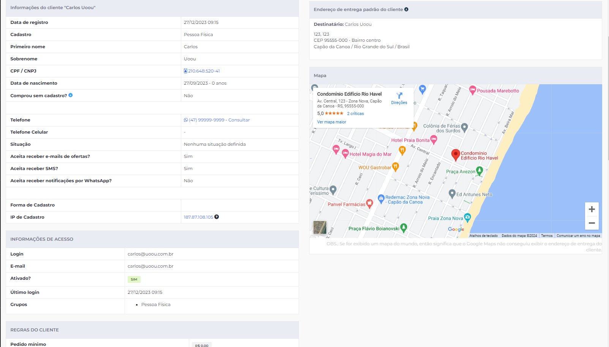Click the red Condomínio Edifício Rio Havel pin
Screen dimensions: 609x347
tap(456, 155)
